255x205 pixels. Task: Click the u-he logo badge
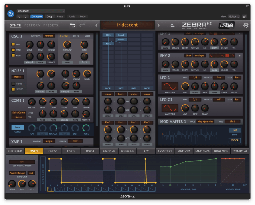point(227,25)
